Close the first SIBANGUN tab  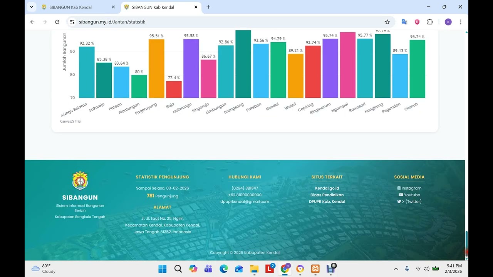pyautogui.click(x=113, y=7)
